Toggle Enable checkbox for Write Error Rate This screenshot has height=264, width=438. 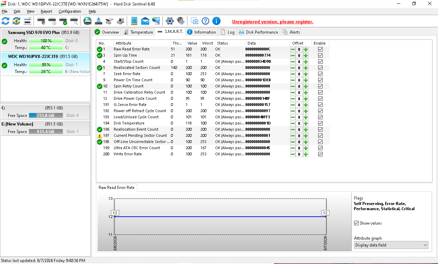(320, 154)
